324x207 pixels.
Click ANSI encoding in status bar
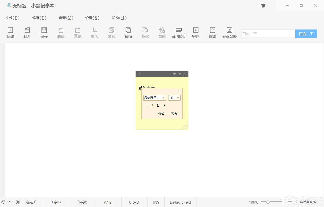pyautogui.click(x=108, y=202)
